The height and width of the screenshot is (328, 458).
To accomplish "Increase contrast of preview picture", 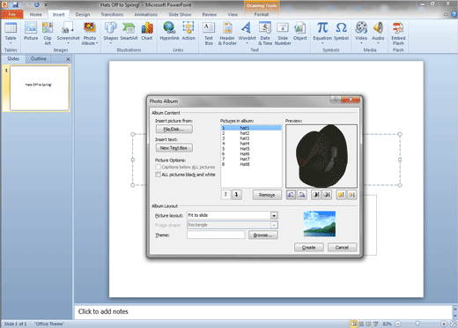I will pos(316,195).
